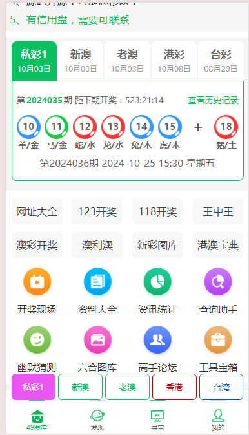
Task: Click blue lottery ball number 15
Action: pyautogui.click(x=170, y=127)
